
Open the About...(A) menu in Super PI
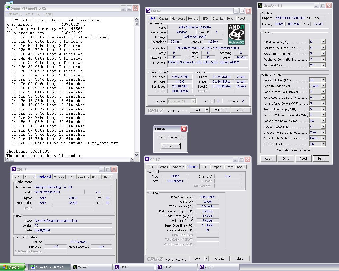(x=33, y=14)
